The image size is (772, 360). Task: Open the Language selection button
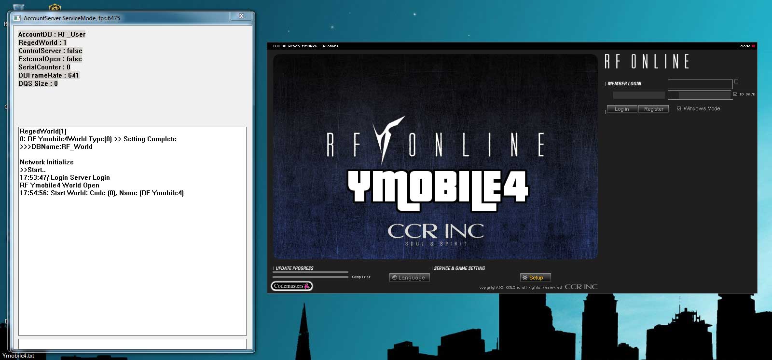click(x=409, y=278)
